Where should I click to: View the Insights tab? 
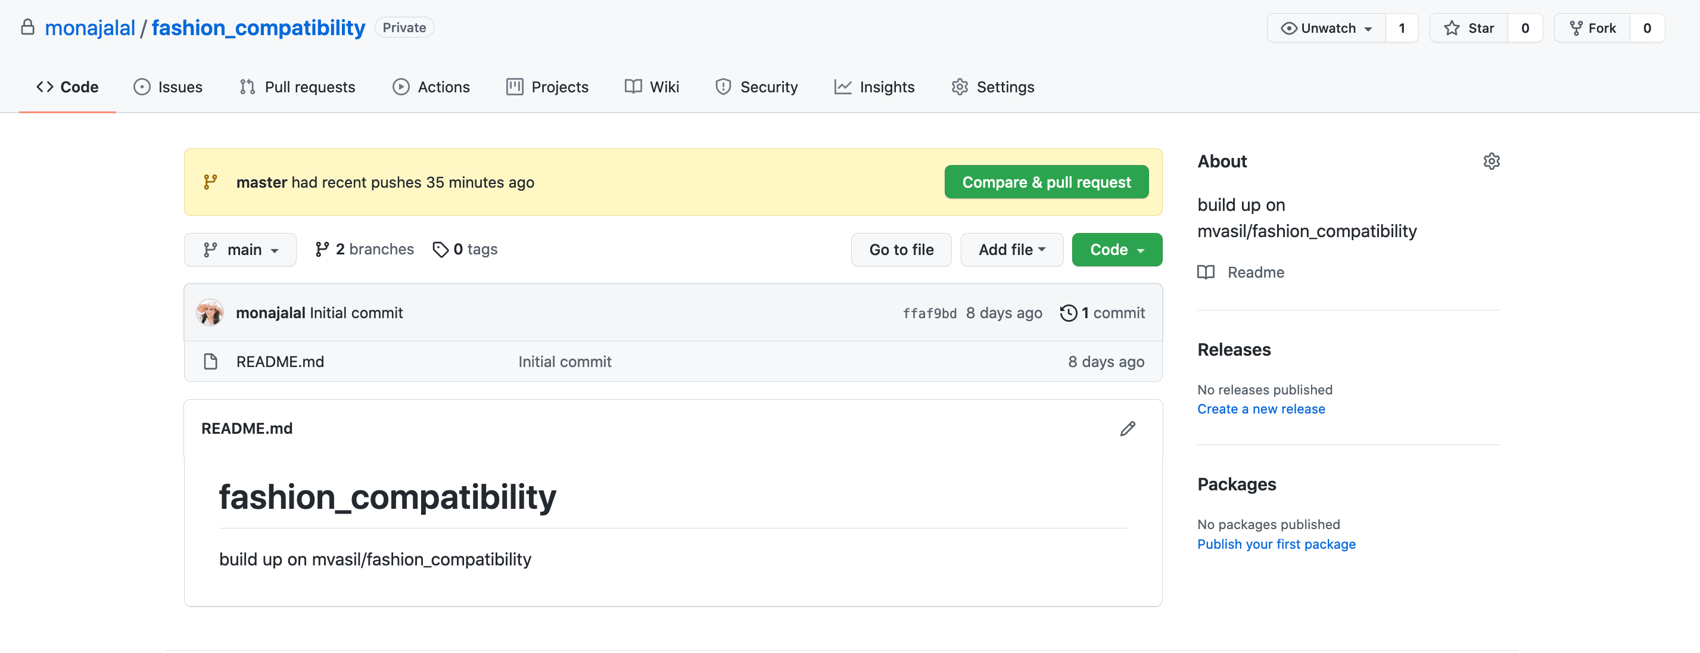pyautogui.click(x=874, y=87)
